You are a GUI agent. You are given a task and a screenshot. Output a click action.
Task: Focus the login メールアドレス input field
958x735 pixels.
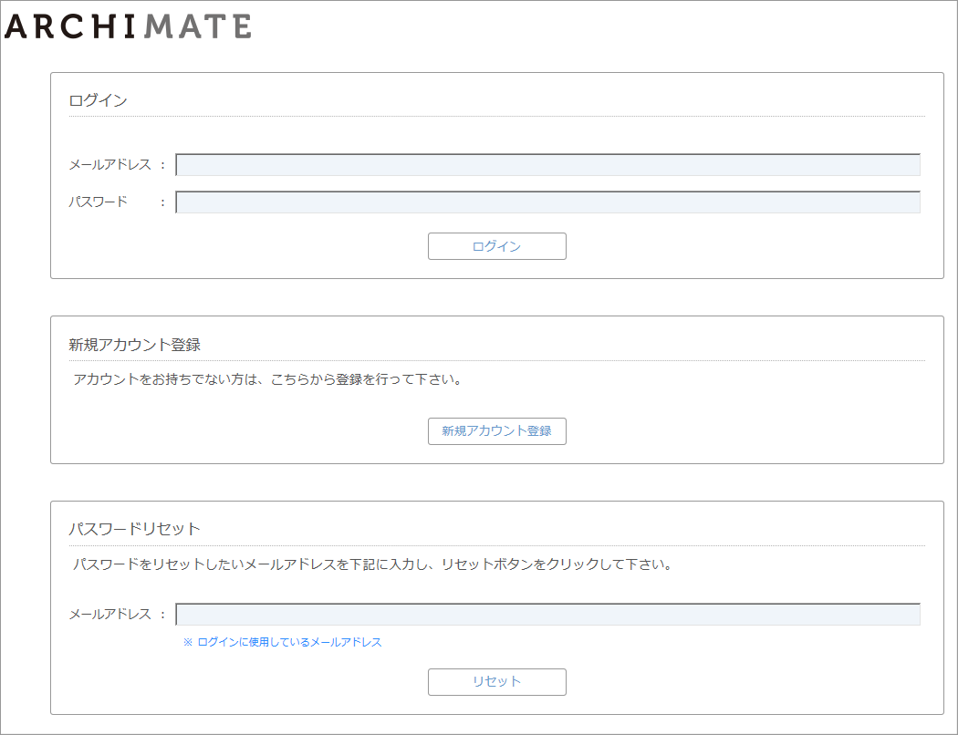(547, 165)
